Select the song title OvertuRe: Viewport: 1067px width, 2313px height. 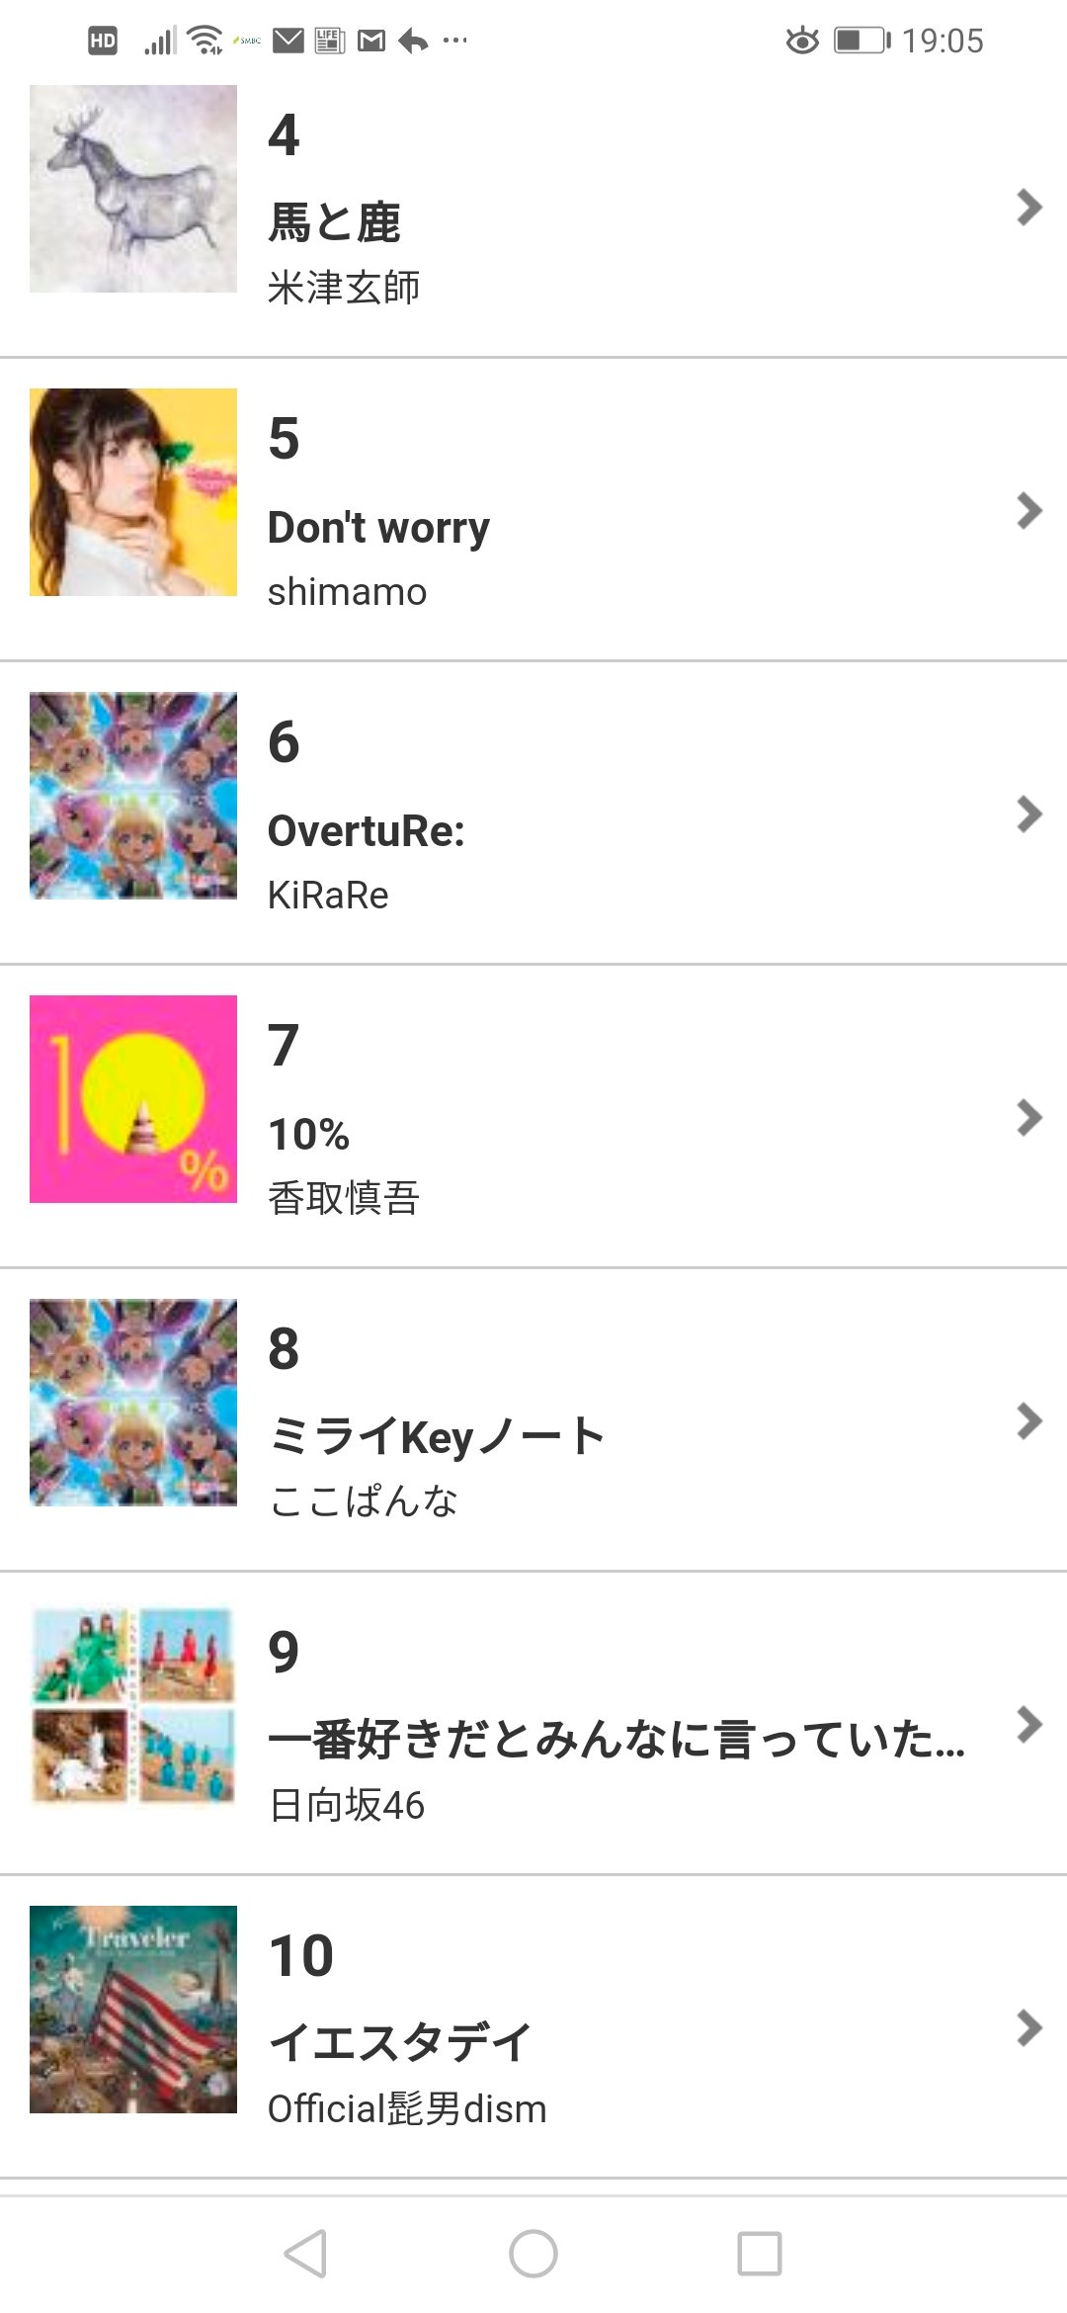pos(367,831)
